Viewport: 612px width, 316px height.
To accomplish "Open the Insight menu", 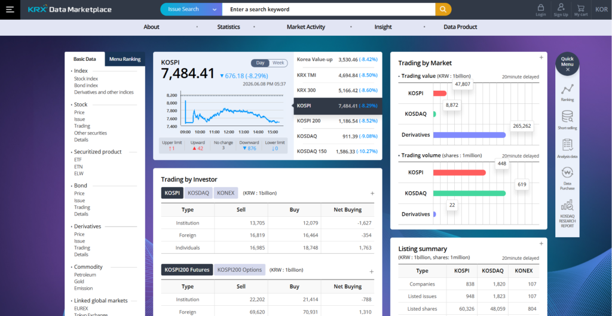I will point(383,27).
